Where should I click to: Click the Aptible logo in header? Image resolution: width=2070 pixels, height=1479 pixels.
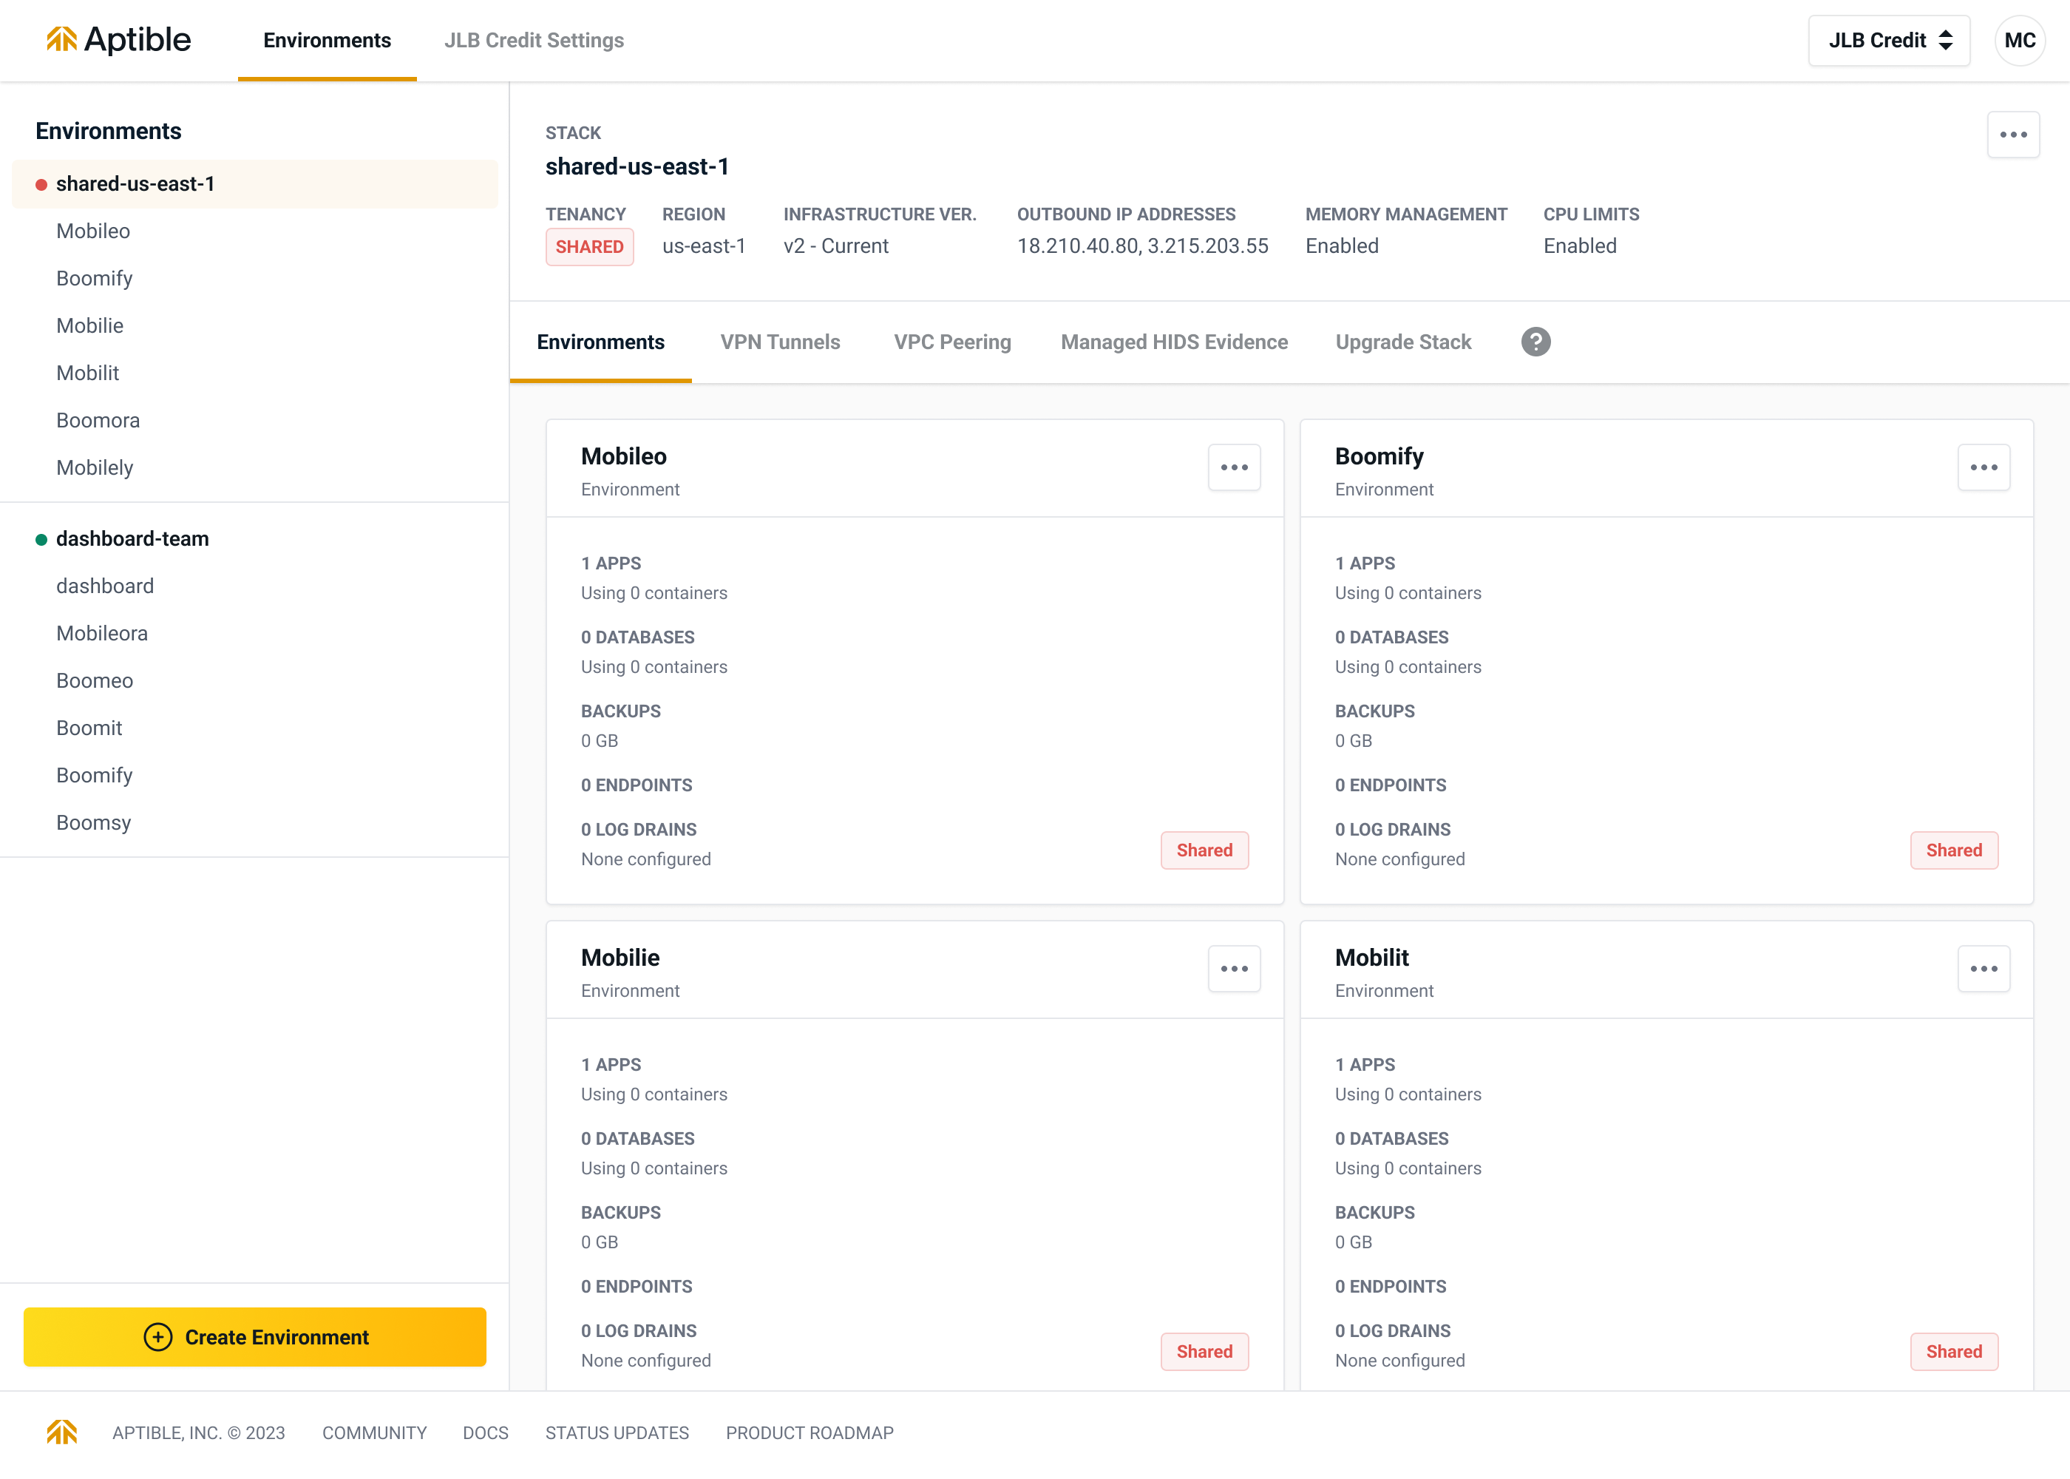118,40
